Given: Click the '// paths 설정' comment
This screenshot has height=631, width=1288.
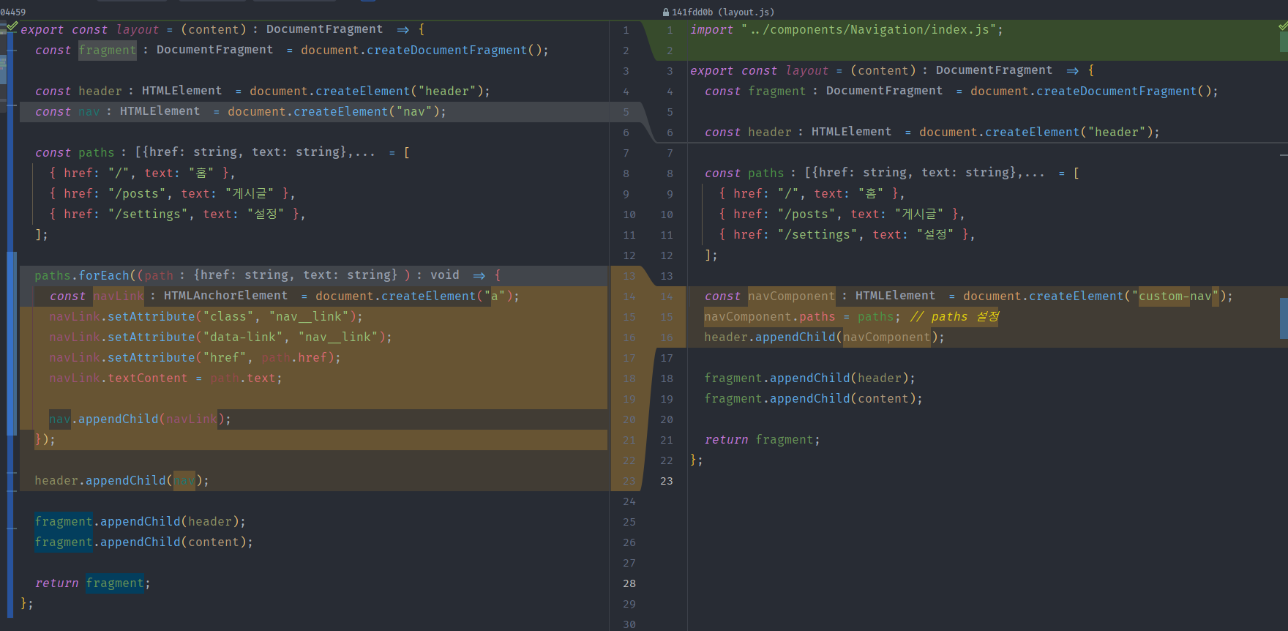Looking at the screenshot, I should pyautogui.click(x=954, y=317).
